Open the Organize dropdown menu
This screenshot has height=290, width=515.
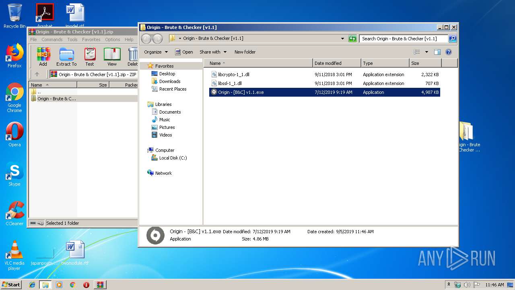click(x=156, y=52)
